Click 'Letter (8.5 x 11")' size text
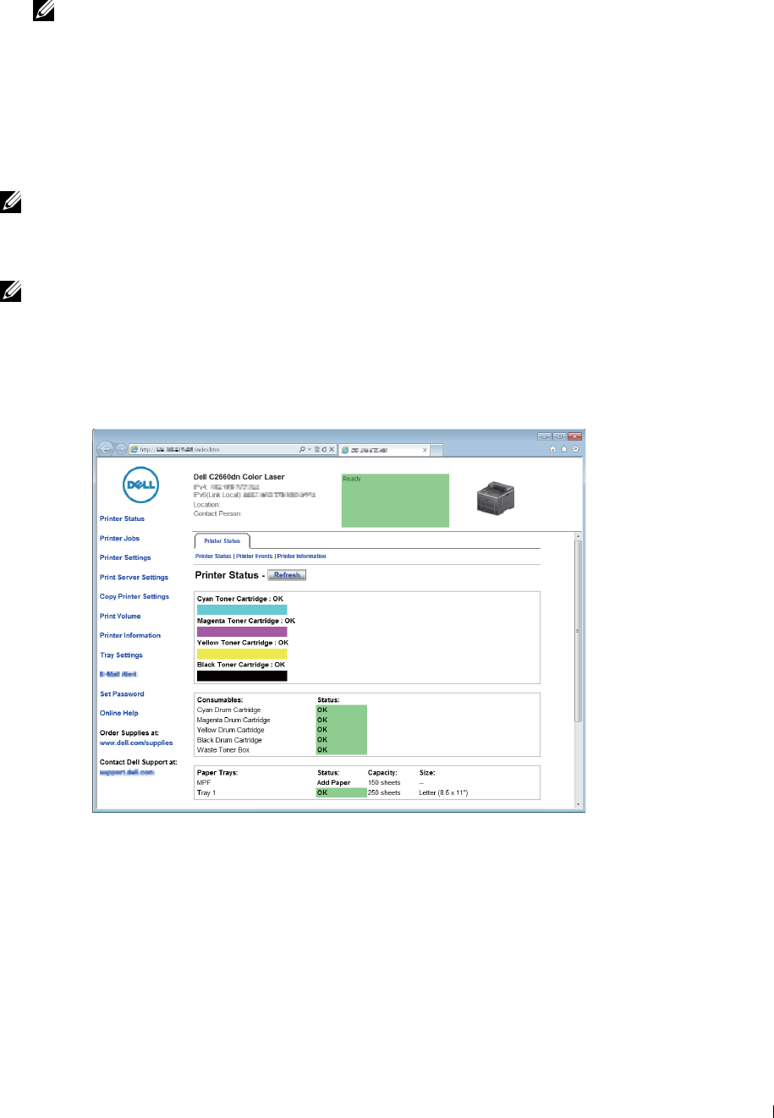This screenshot has height=1118, width=774. tap(443, 793)
